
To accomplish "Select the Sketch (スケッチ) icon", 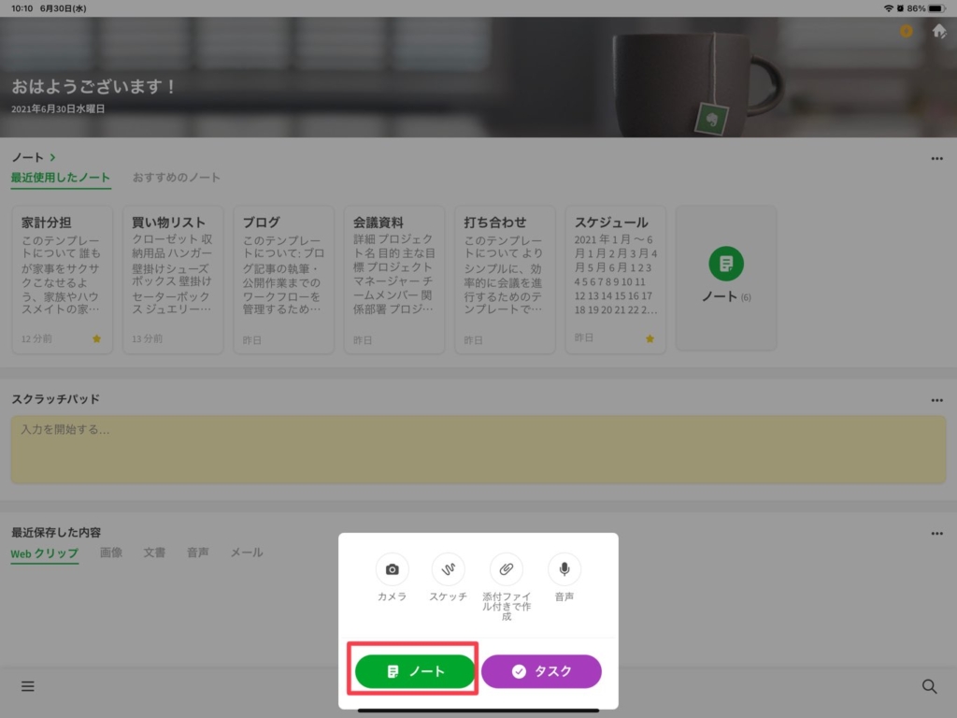I will tap(448, 569).
